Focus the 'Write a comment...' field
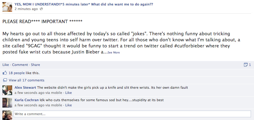The width and height of the screenshot is (254, 120). coord(132,114)
